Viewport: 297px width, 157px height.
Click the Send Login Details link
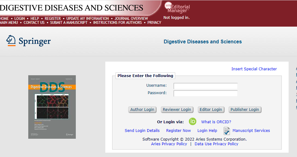[x=142, y=131]
